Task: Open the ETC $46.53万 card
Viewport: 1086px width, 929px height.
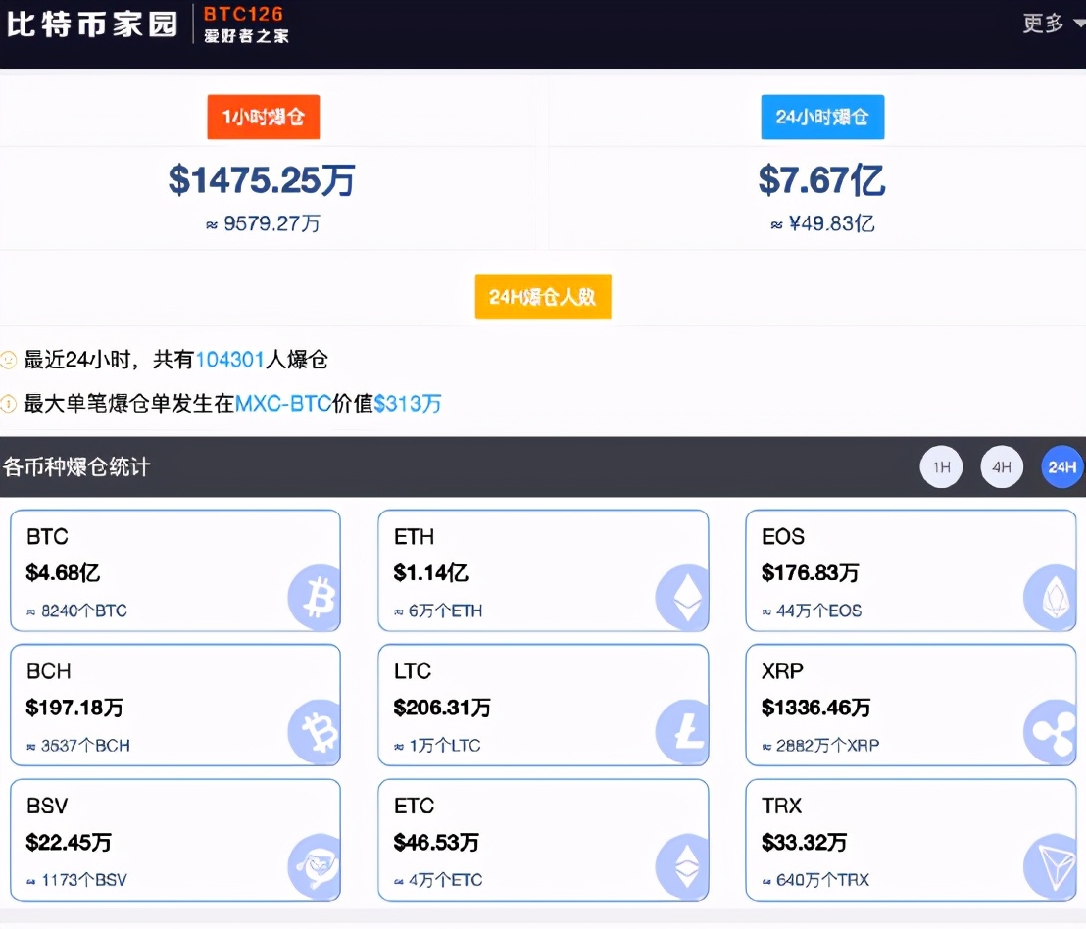Action: [543, 841]
